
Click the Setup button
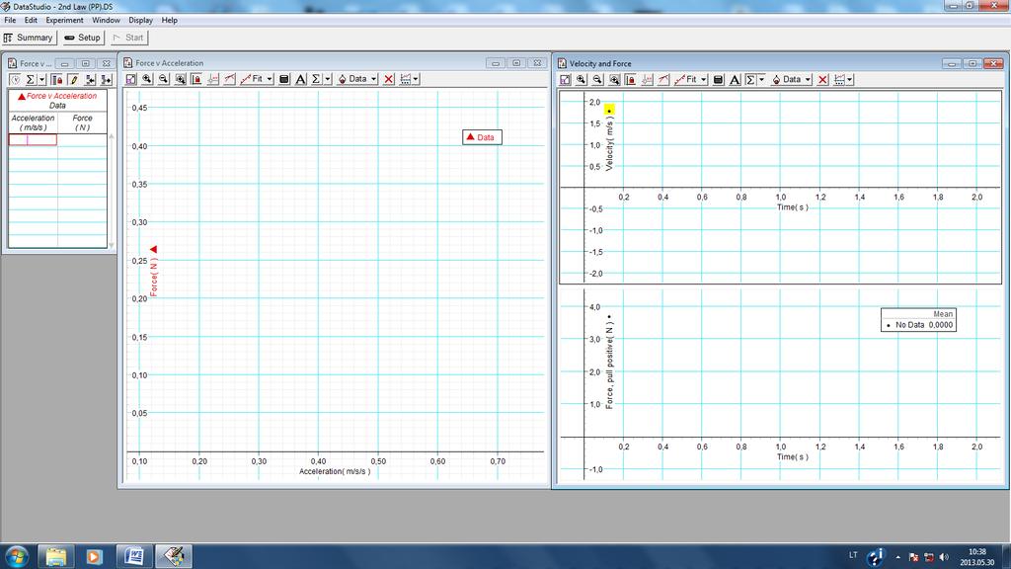[83, 38]
